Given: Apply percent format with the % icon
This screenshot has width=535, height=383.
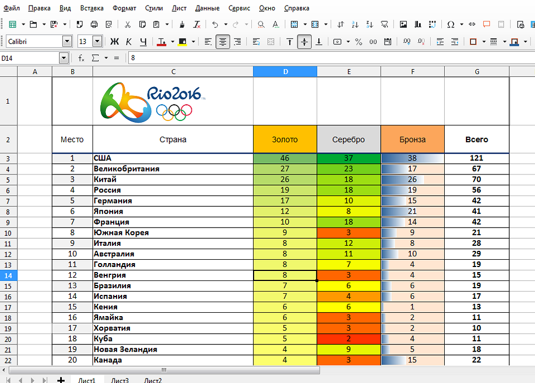Looking at the screenshot, I should [358, 42].
